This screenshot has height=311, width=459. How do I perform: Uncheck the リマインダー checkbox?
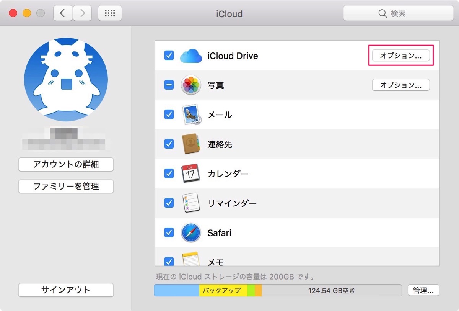tap(169, 203)
